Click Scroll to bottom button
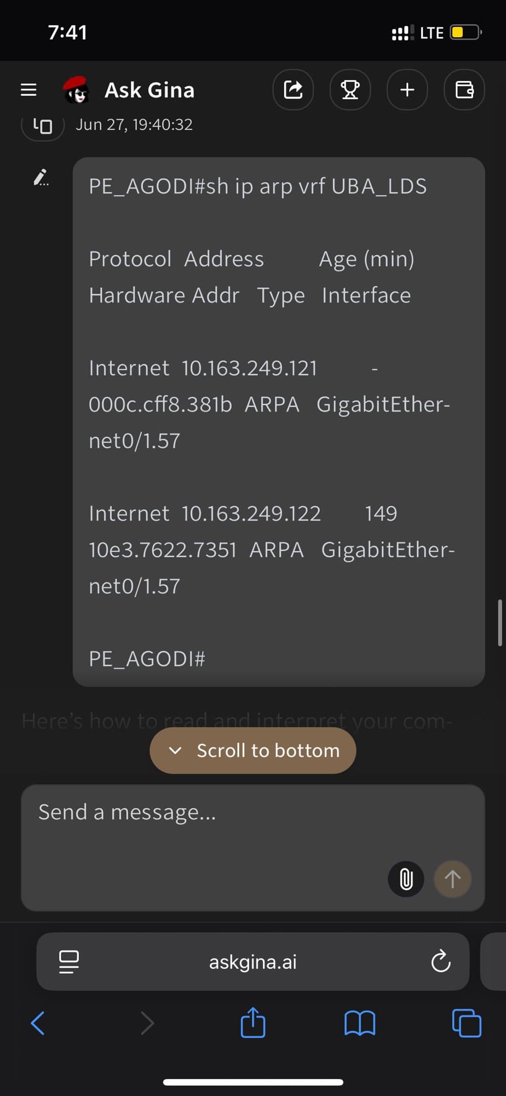The image size is (506, 1096). (x=253, y=750)
